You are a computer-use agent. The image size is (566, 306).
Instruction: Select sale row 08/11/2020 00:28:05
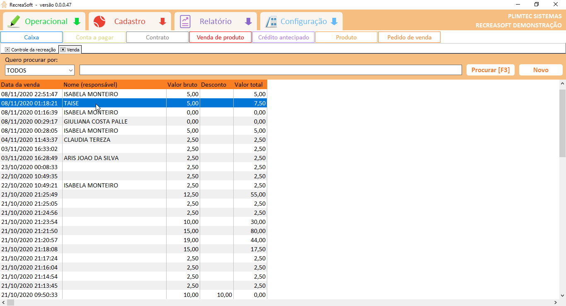[133, 131]
